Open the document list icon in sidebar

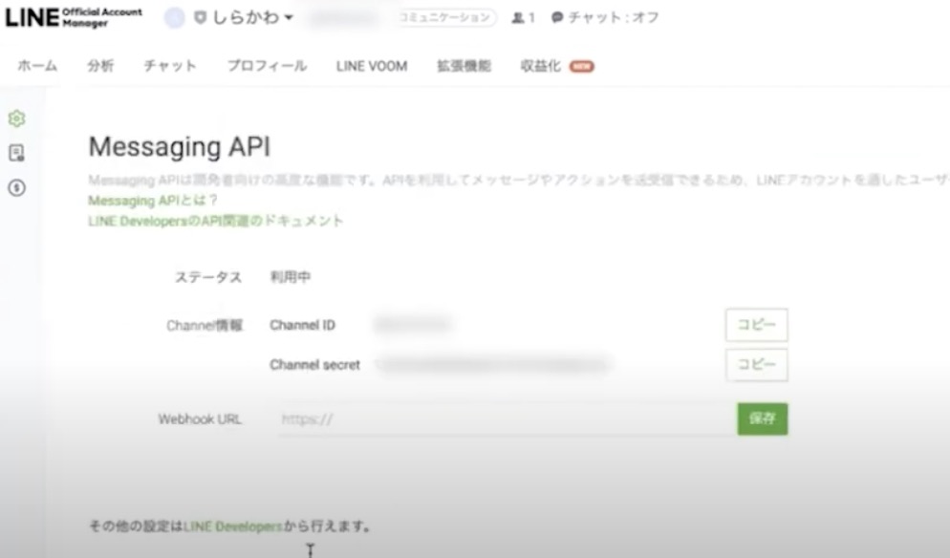(17, 153)
